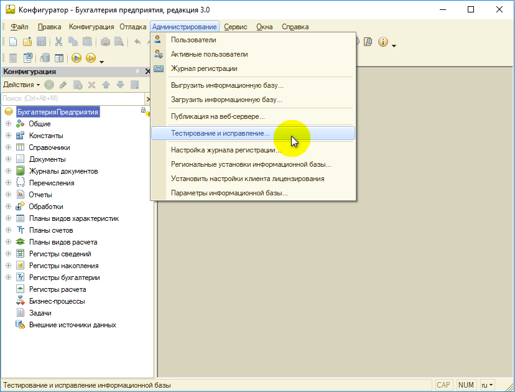Open the ru language dropdown
This screenshot has height=392, width=515.
coord(487,385)
